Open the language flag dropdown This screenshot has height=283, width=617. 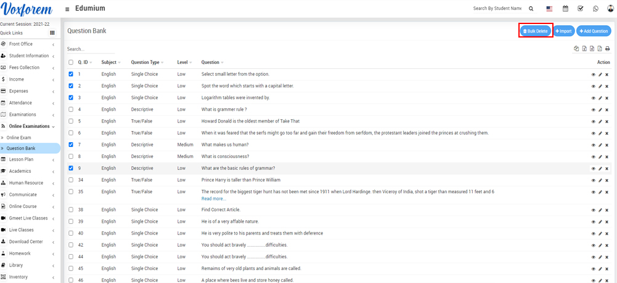coord(549,9)
